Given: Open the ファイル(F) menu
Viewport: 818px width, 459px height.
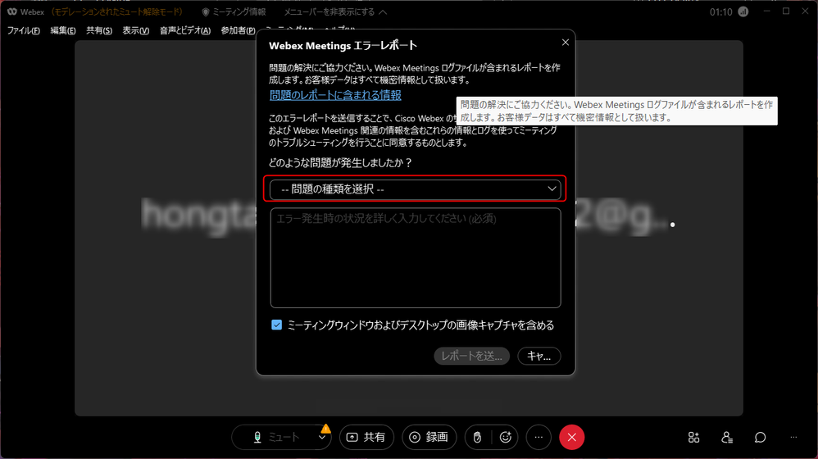Looking at the screenshot, I should tap(24, 31).
